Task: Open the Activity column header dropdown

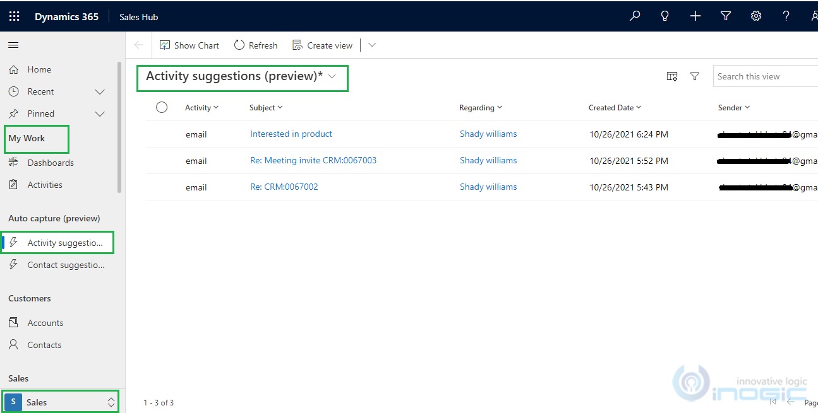Action: 201,108
